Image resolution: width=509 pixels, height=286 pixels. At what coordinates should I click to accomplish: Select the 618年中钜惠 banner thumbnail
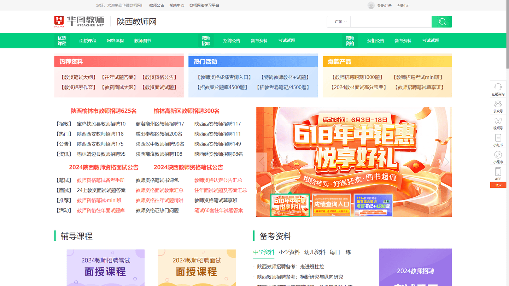290,205
